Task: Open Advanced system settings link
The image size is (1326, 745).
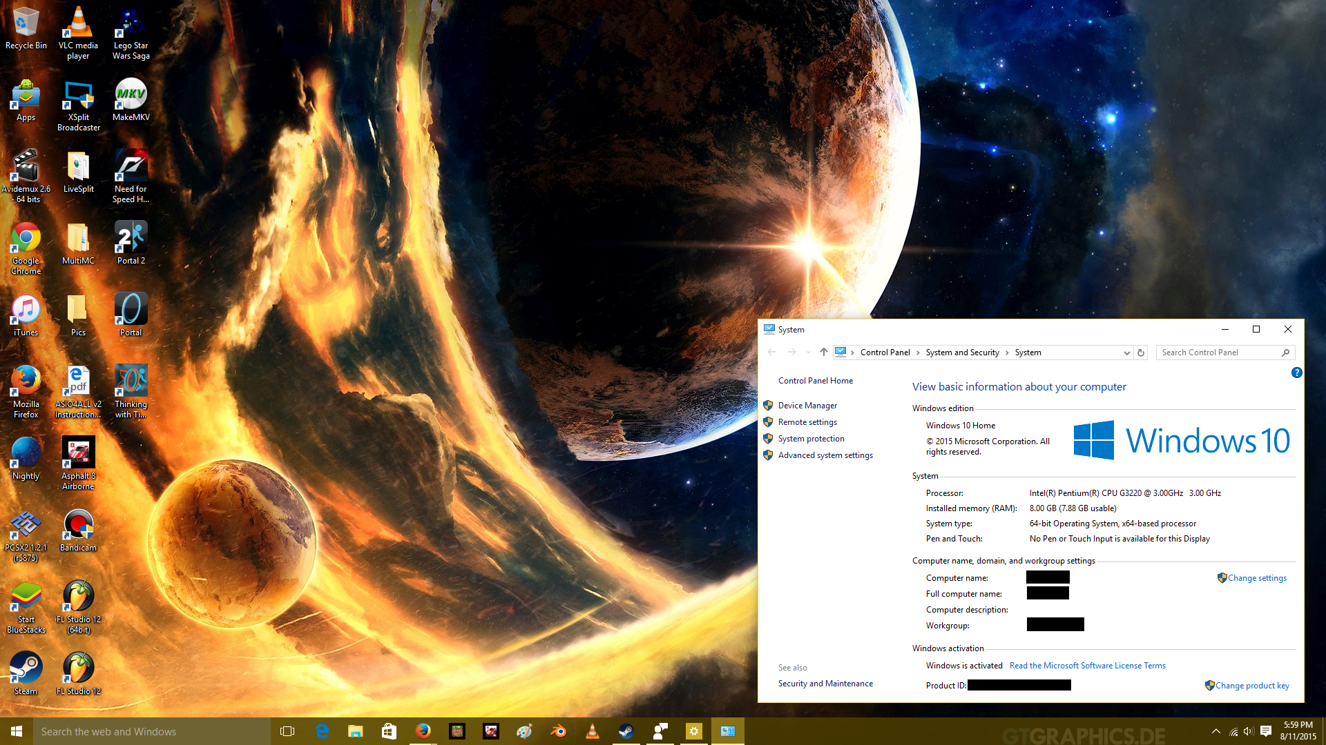Action: [x=825, y=455]
